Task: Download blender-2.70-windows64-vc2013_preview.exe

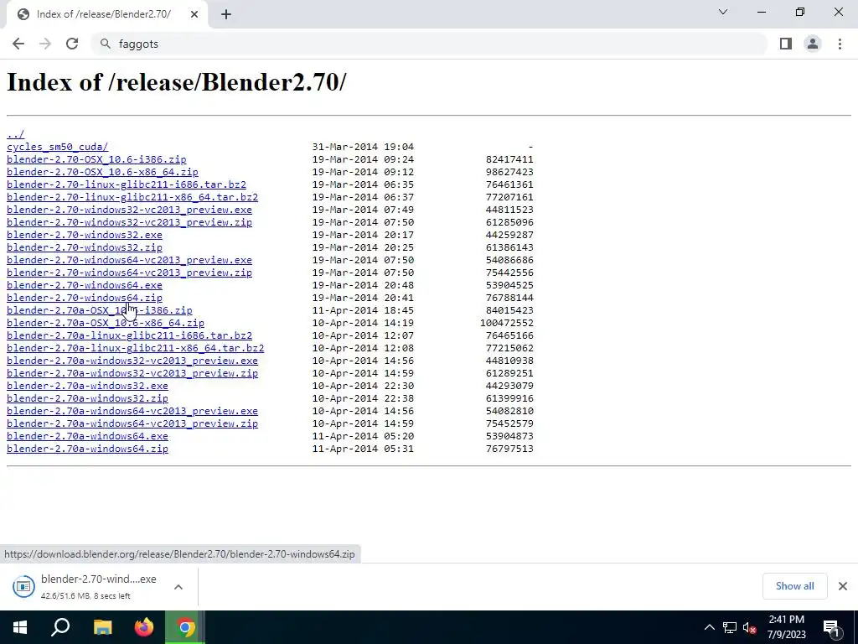Action: 129,260
